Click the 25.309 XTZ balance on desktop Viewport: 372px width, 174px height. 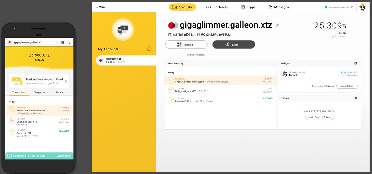click(330, 25)
